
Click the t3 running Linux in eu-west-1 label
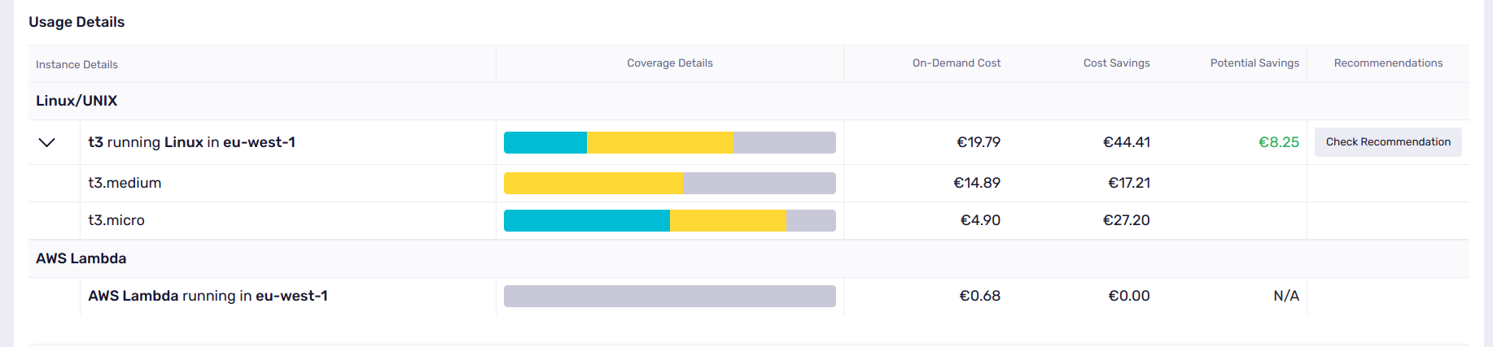coord(191,142)
